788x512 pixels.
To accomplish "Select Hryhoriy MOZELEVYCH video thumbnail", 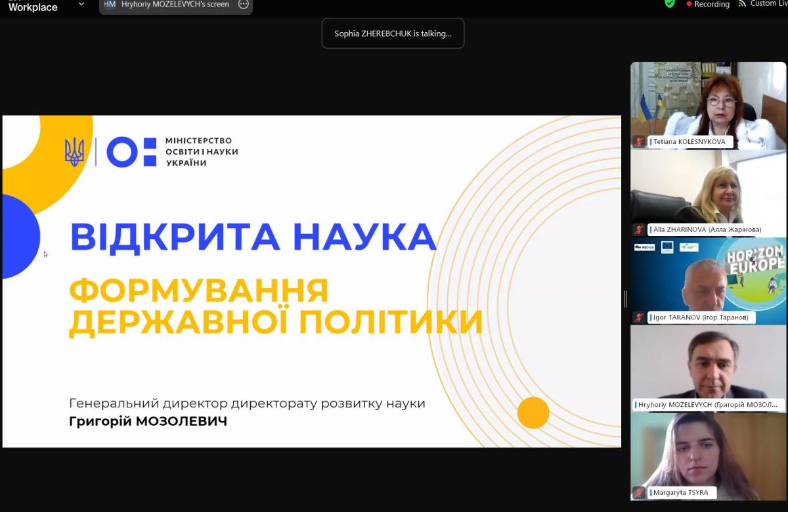I will (708, 368).
